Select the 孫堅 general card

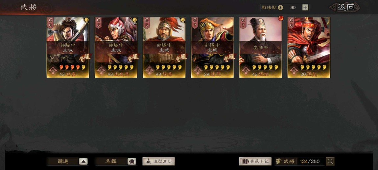point(309,48)
